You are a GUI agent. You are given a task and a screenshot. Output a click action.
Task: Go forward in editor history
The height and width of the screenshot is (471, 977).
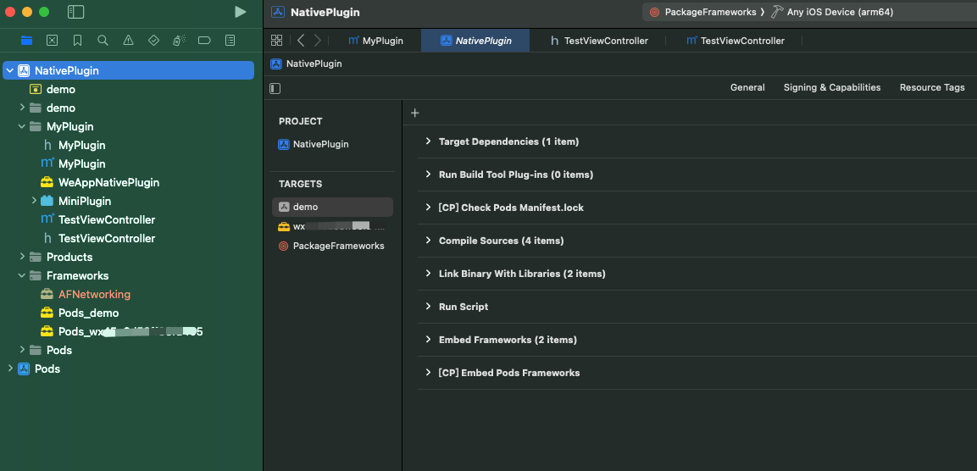318,41
